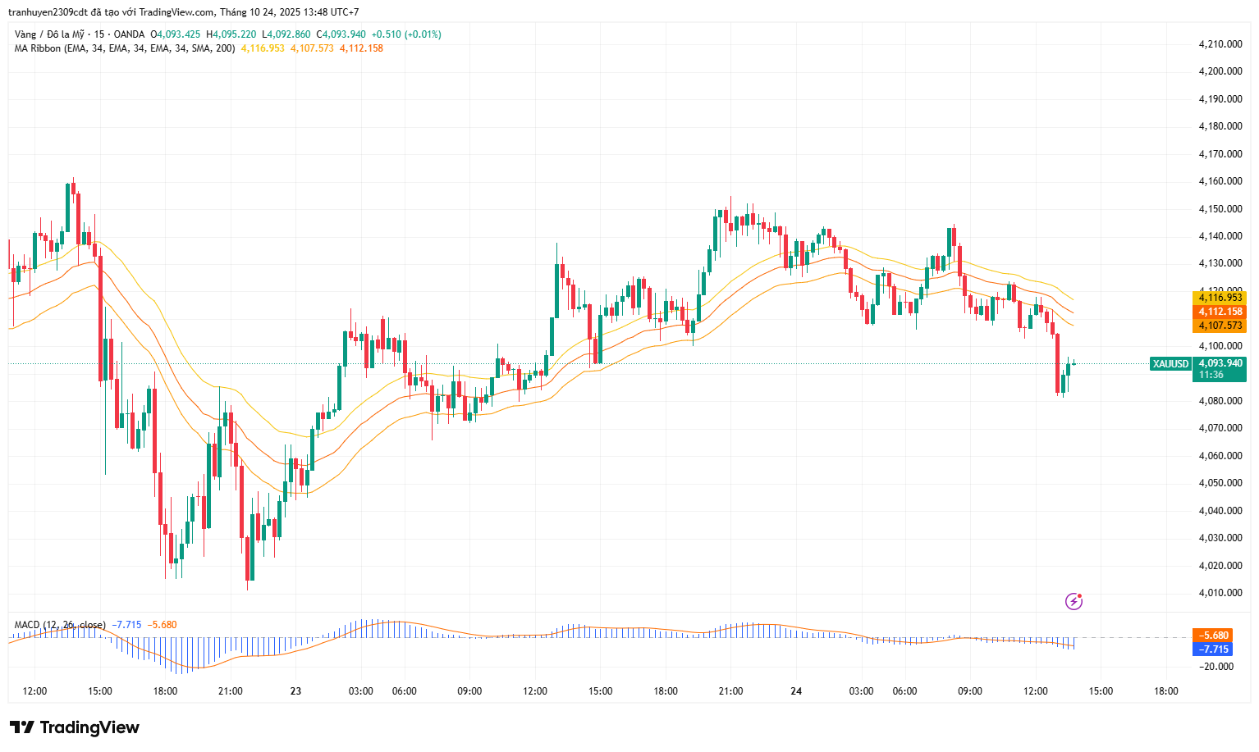The width and height of the screenshot is (1259, 752).
Task: Click the purple lightning bolt icon
Action: click(1074, 602)
